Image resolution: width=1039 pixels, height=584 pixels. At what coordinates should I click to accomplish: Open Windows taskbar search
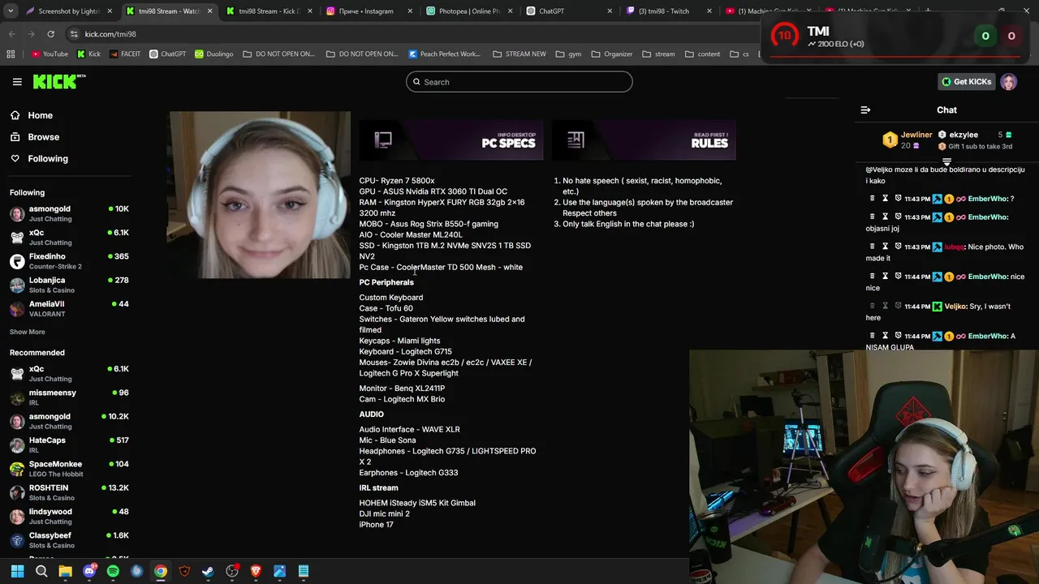(41, 571)
